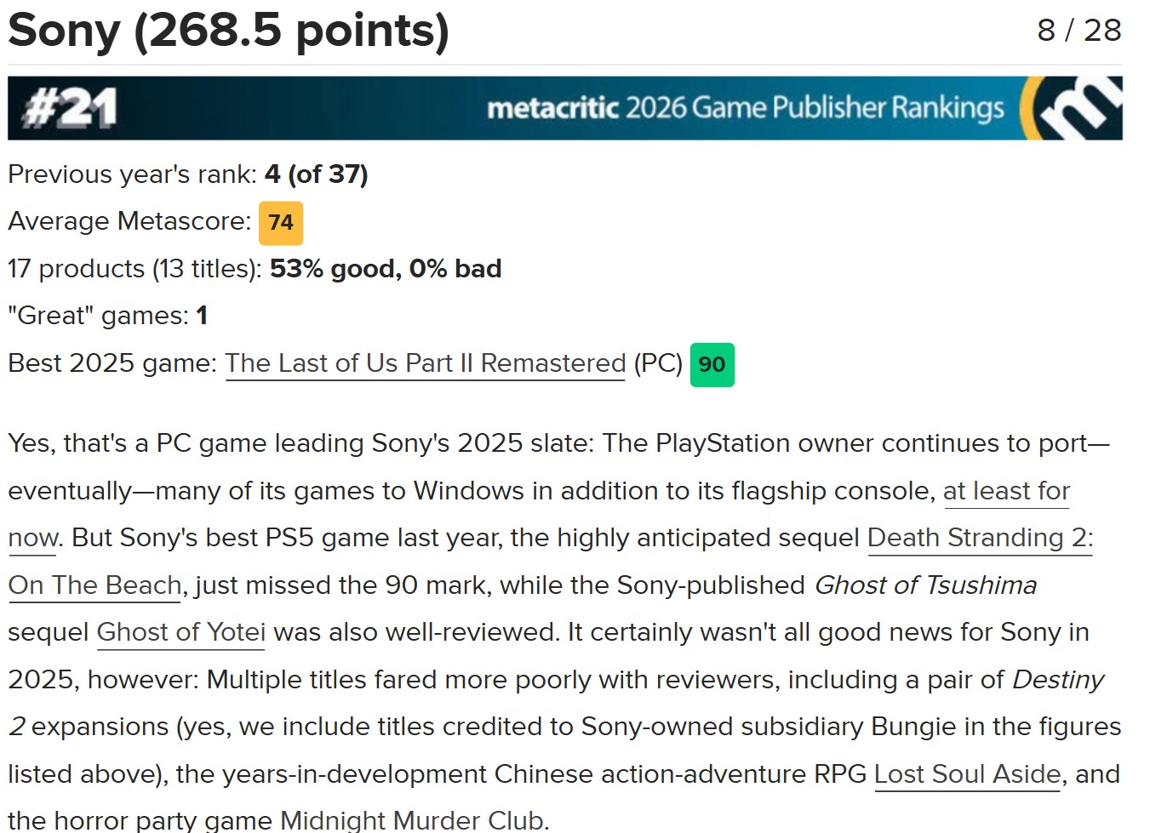Click the Sony (268.5 points) heading

click(228, 31)
